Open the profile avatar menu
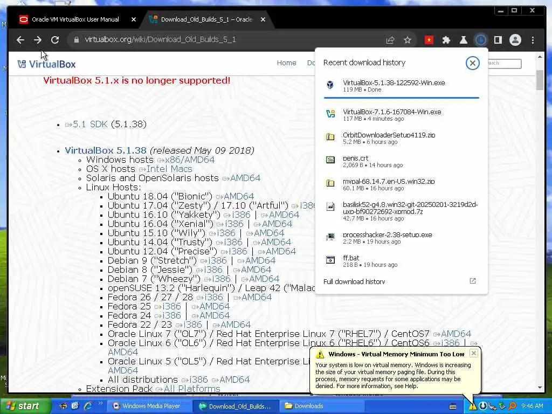552x414 pixels. [x=515, y=40]
